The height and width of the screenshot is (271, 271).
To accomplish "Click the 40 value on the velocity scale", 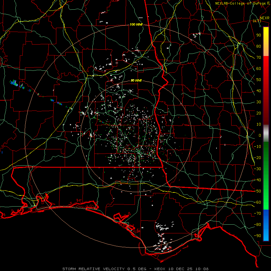I will click(259, 91).
